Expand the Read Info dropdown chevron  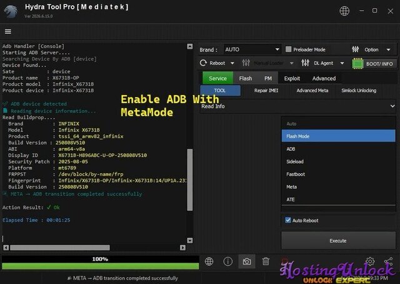[392, 106]
